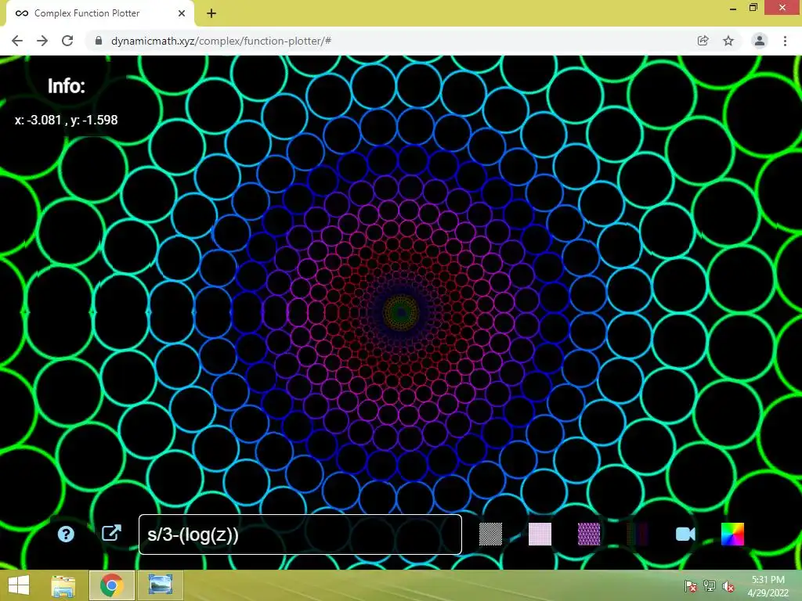Image resolution: width=802 pixels, height=601 pixels.
Task: Open File Explorer from the taskbar
Action: click(63, 585)
